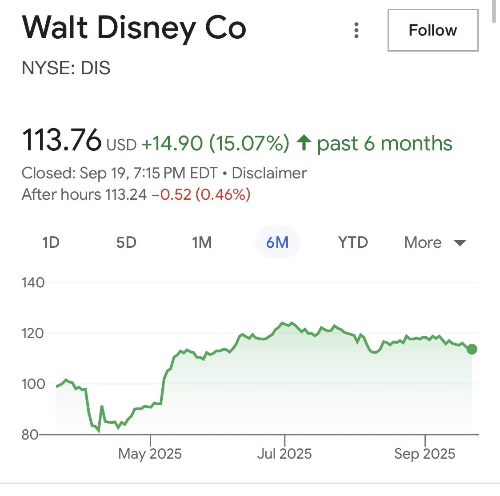This screenshot has height=496, width=500.
Task: Click the Walt Disney Co title
Action: tap(134, 28)
